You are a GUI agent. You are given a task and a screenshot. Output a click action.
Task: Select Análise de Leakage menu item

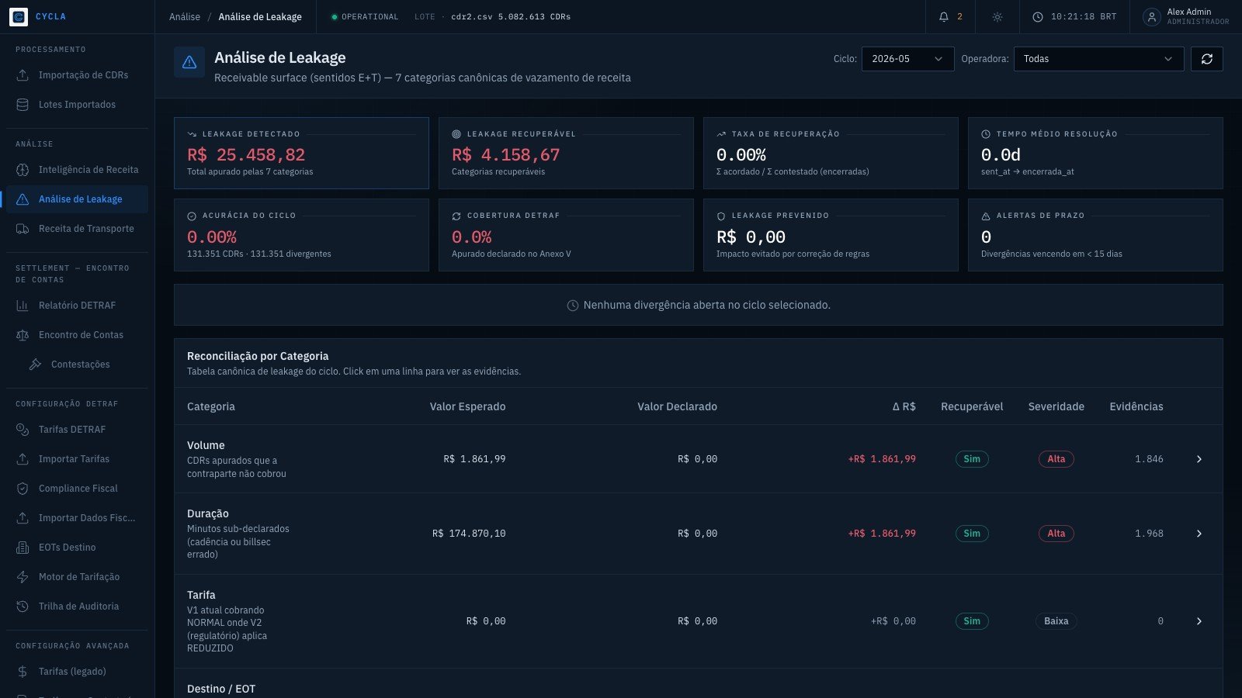tap(77, 199)
